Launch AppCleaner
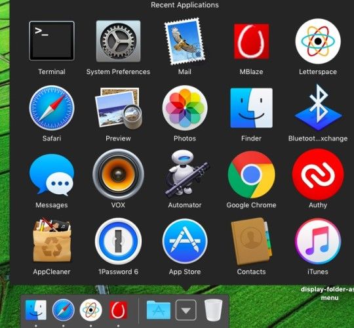The width and height of the screenshot is (354, 328). click(52, 240)
